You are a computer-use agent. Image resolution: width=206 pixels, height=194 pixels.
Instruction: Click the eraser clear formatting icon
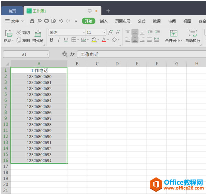[114, 40]
